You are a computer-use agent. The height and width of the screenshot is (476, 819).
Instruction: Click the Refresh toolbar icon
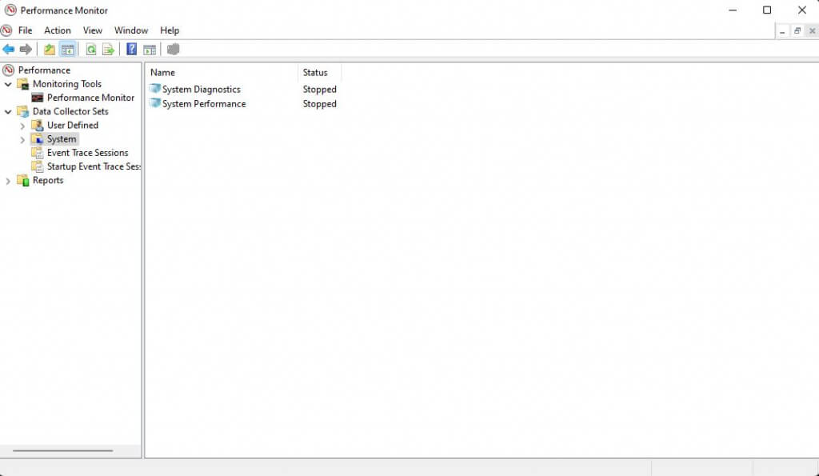[91, 50]
